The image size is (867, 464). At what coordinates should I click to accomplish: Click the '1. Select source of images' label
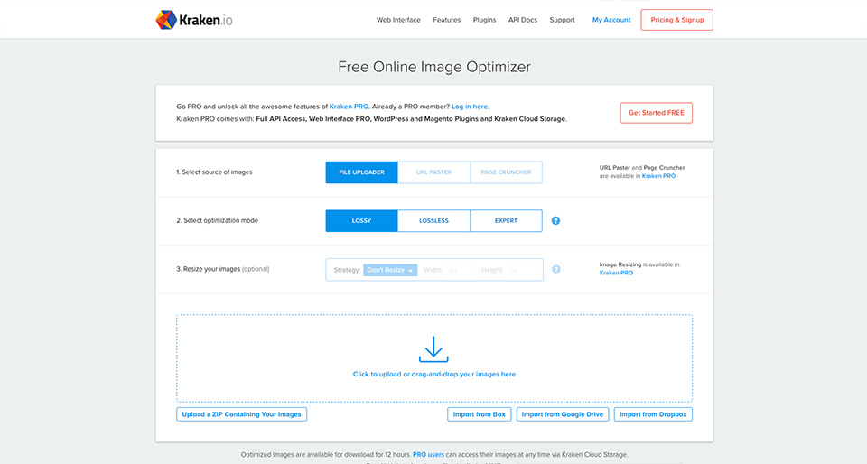point(214,172)
